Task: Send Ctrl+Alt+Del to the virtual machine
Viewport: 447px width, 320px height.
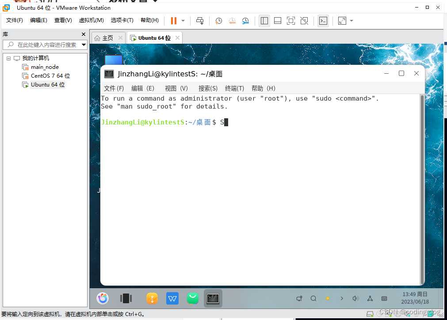Action: (200, 20)
